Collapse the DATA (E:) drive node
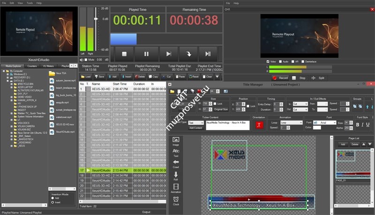The width and height of the screenshot is (375, 215). coord(7,81)
